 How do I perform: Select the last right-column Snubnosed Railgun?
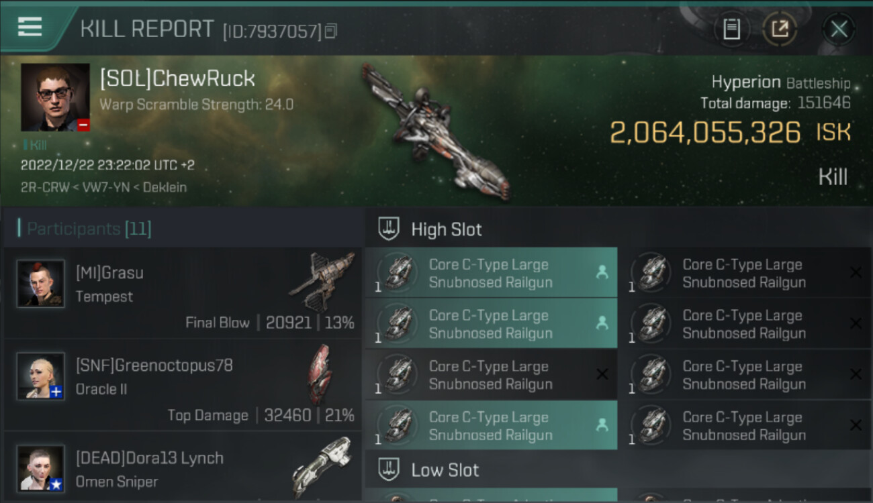[745, 426]
